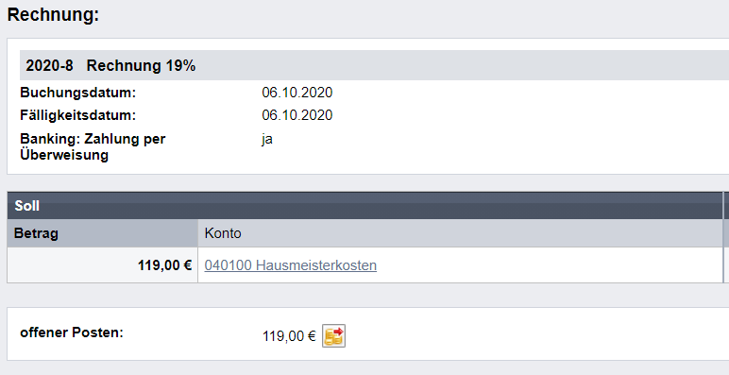This screenshot has height=375, width=729.
Task: Select the Betrag column header
Action: coord(102,233)
